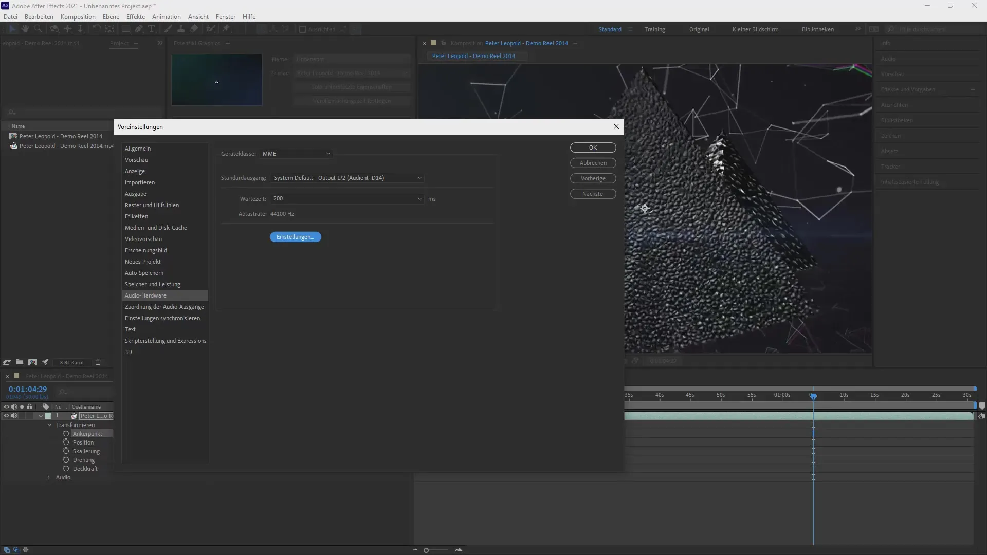987x555 pixels.
Task: Select the Orbit camera tool
Action: coord(54,29)
